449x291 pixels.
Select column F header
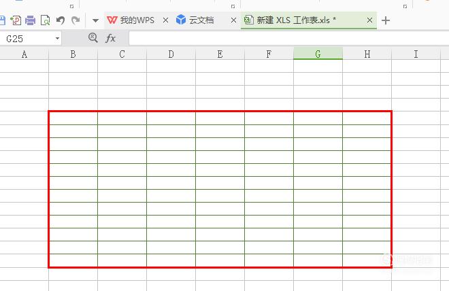(269, 54)
